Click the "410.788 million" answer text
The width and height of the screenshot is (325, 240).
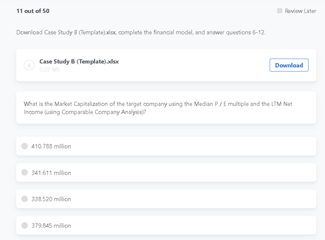click(51, 146)
